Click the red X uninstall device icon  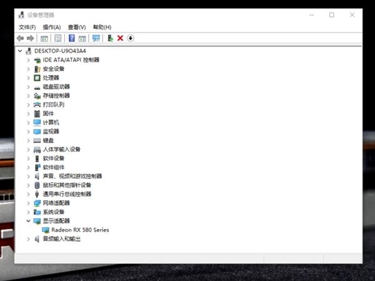click(x=120, y=38)
